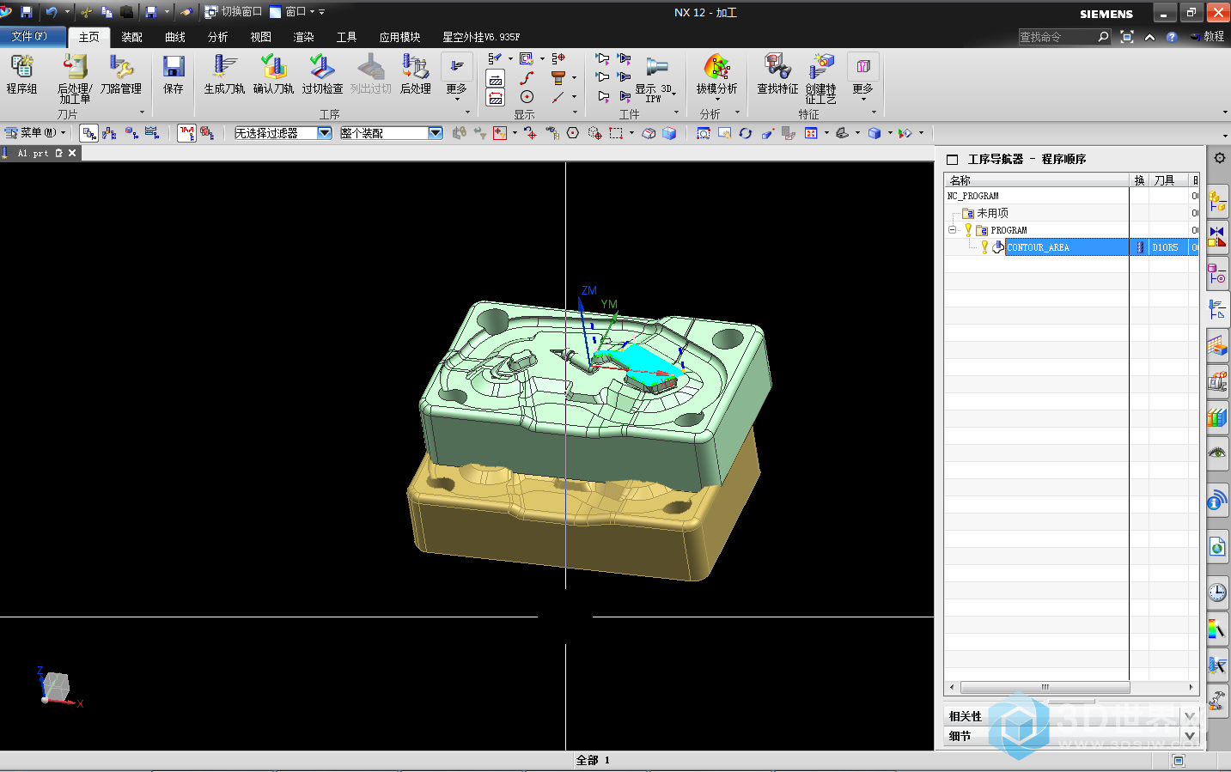
Task: Toggle lightbulb on CONTOUR_AREA row
Action: point(984,247)
